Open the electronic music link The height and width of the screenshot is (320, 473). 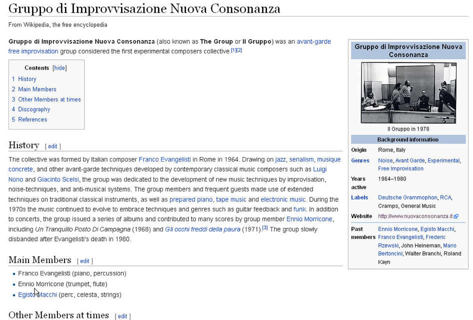coord(283,199)
